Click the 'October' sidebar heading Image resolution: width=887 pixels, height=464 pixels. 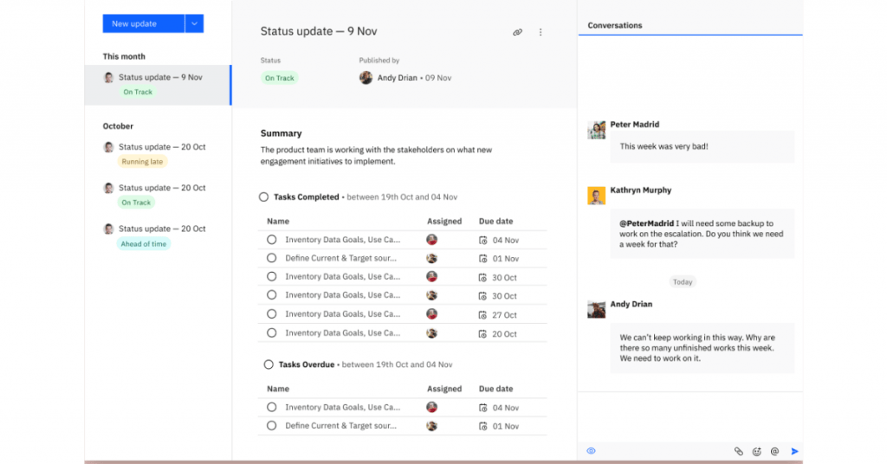point(118,126)
